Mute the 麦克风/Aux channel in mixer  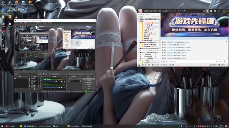coord(62,82)
